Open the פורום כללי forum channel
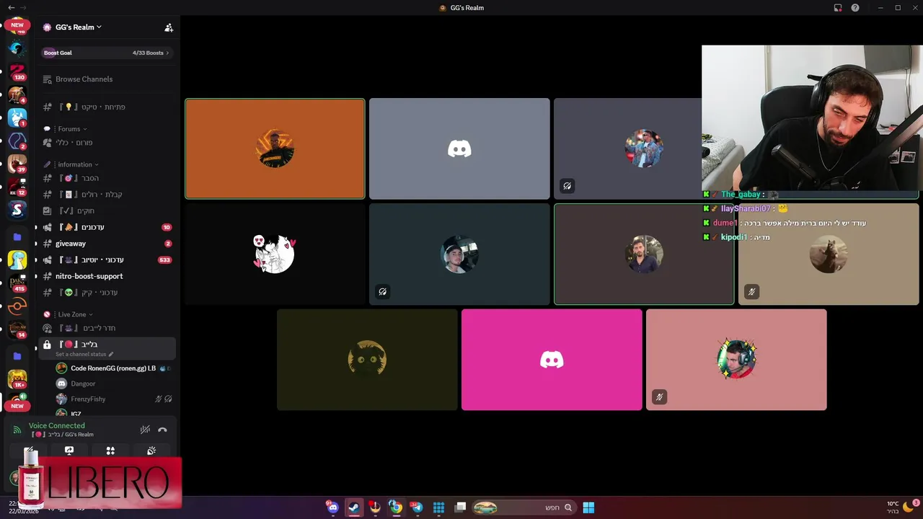 107,143
